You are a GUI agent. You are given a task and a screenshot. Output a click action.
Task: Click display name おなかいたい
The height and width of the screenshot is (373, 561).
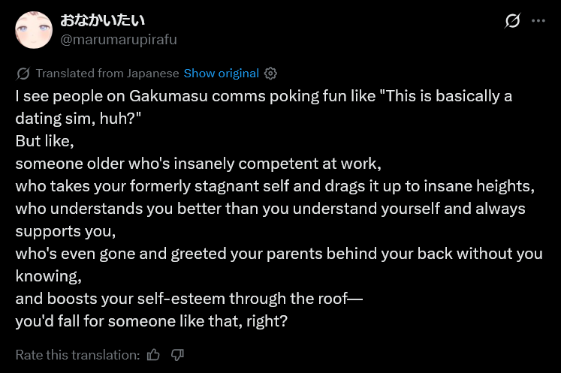click(x=102, y=20)
